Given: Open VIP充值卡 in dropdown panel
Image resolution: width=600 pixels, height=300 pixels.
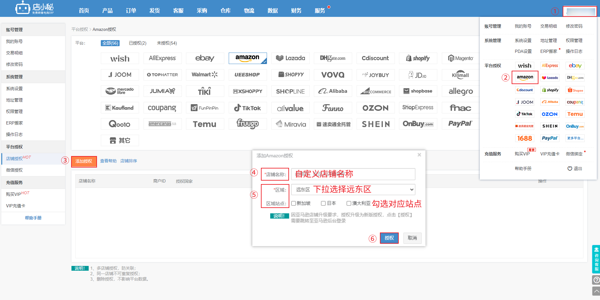Looking at the screenshot, I should (550, 154).
